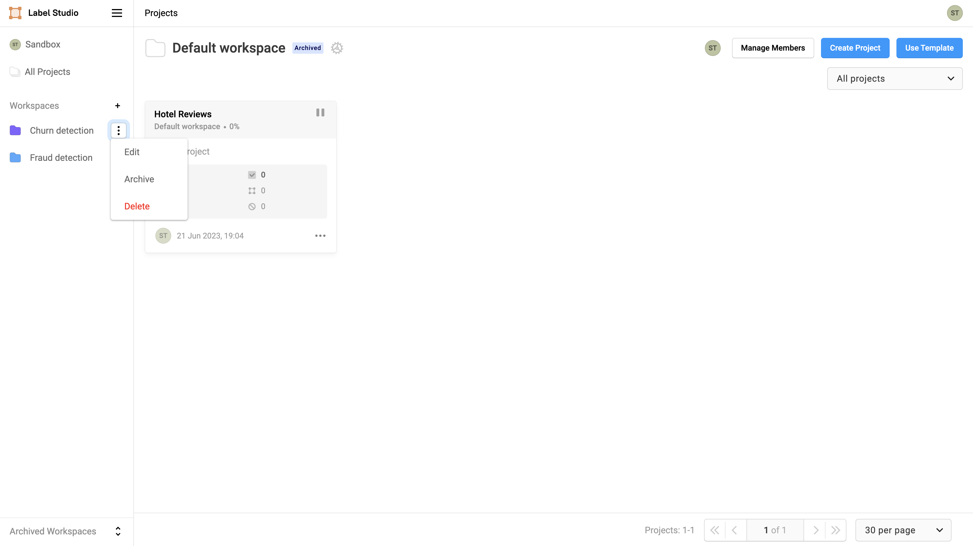Click Churn detection three-dots menu button
The image size is (973, 546).
(x=119, y=130)
